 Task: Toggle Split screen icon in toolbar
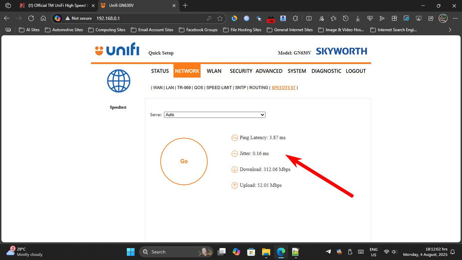coord(309,18)
